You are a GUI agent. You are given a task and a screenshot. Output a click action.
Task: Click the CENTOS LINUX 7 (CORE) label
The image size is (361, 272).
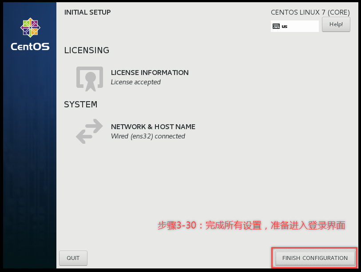coord(310,12)
